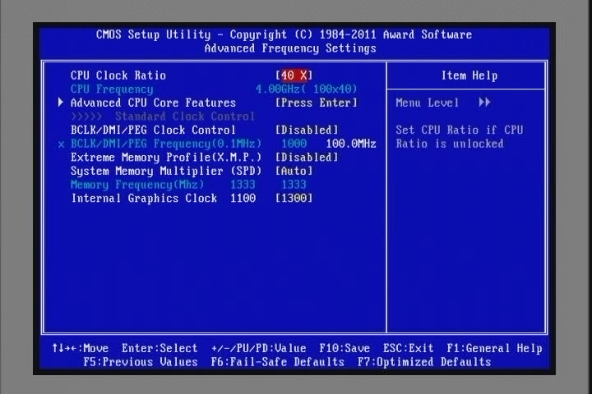Screen dimensions: 592x394
Task: Click the Enter:Select hint
Action: click(160, 348)
